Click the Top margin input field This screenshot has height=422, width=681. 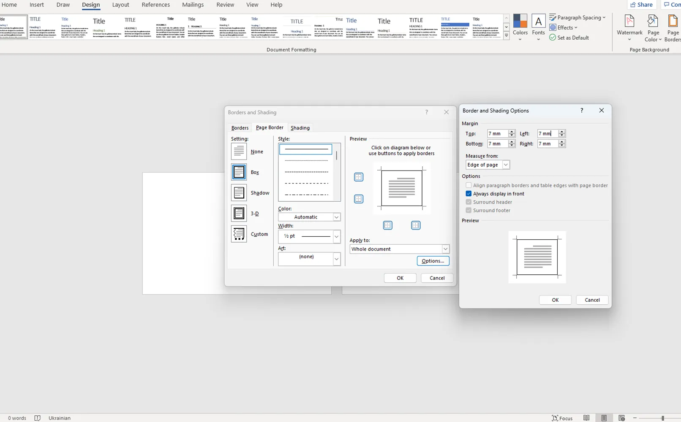pos(498,133)
